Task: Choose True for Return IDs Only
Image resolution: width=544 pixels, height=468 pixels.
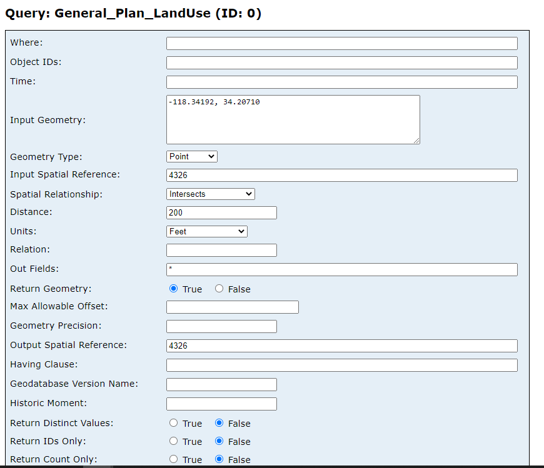Action: [174, 441]
